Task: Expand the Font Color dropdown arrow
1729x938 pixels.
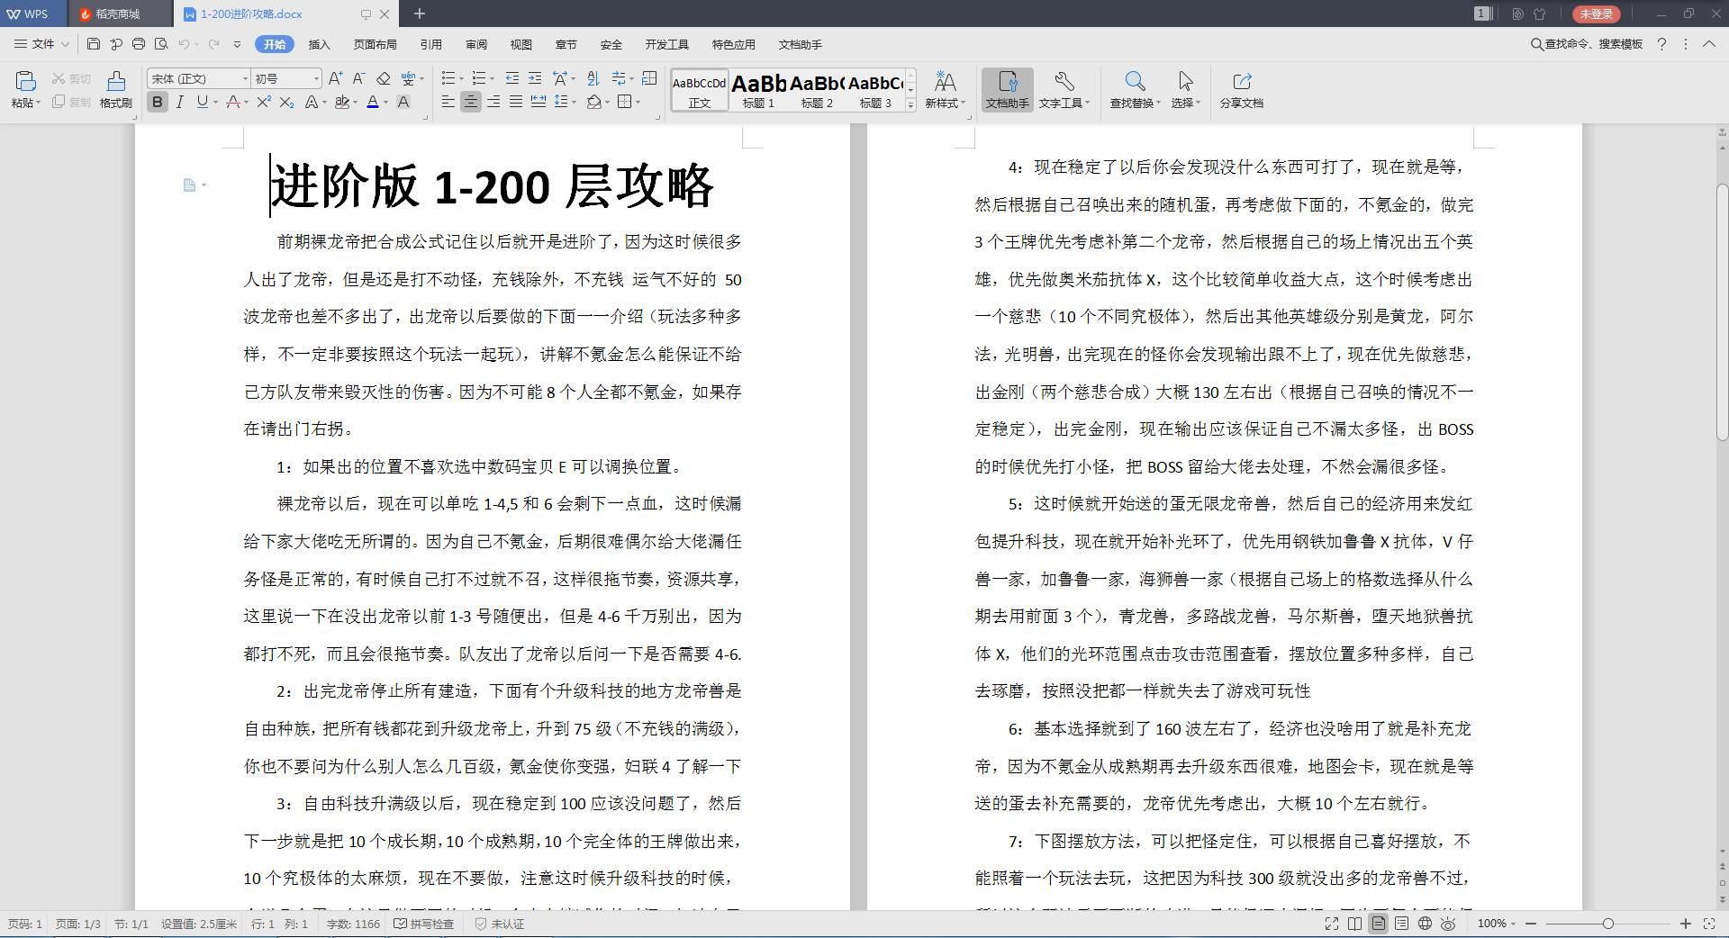Action: [386, 103]
